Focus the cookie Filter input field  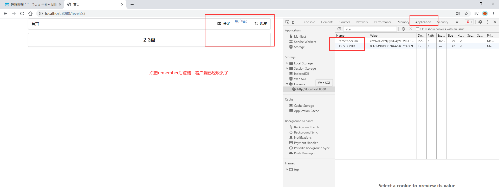coord(370,29)
